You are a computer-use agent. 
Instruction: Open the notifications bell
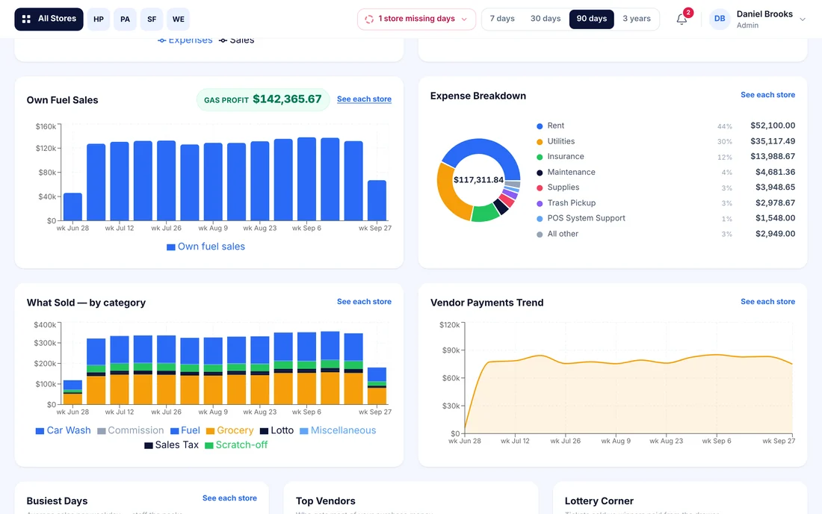point(682,19)
